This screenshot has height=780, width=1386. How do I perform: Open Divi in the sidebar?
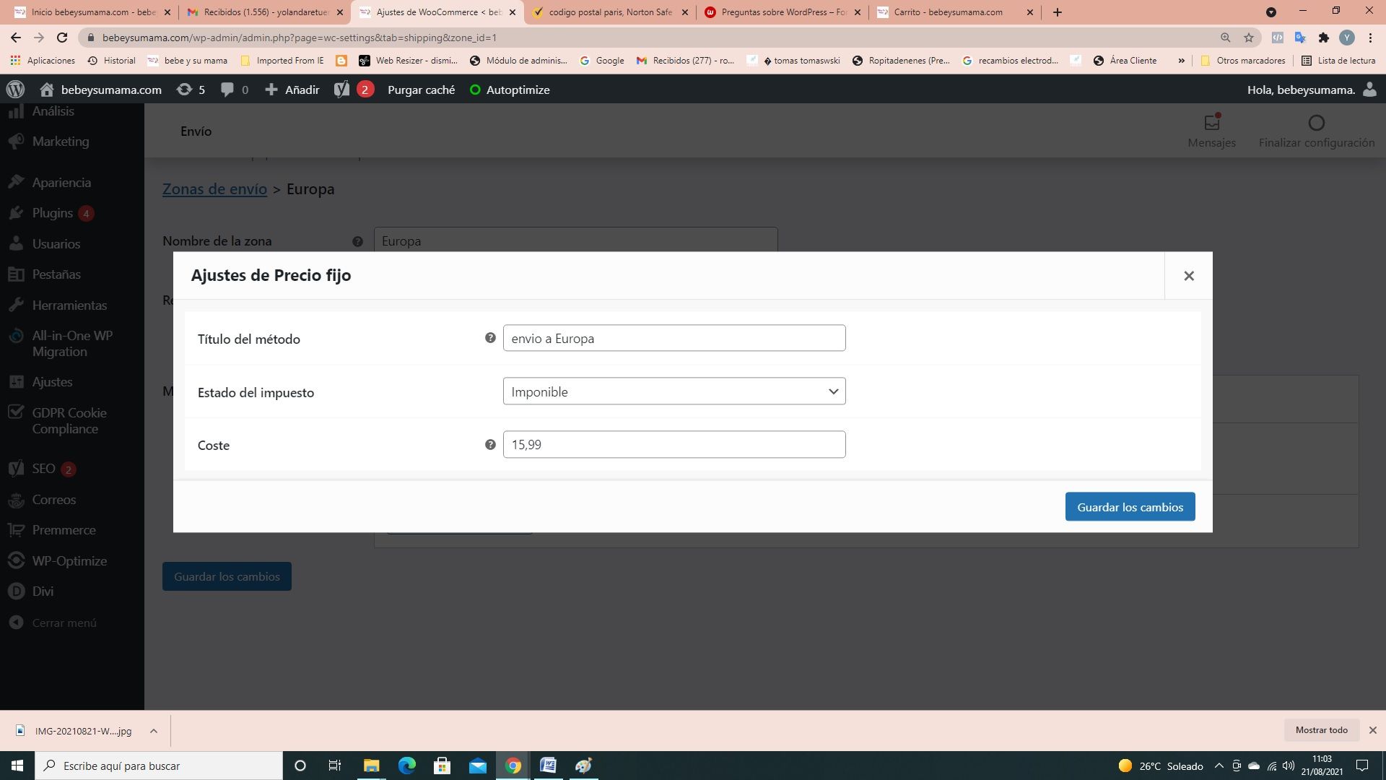(43, 591)
